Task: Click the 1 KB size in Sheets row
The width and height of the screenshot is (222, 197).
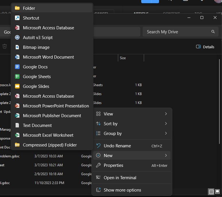Action: point(138,85)
